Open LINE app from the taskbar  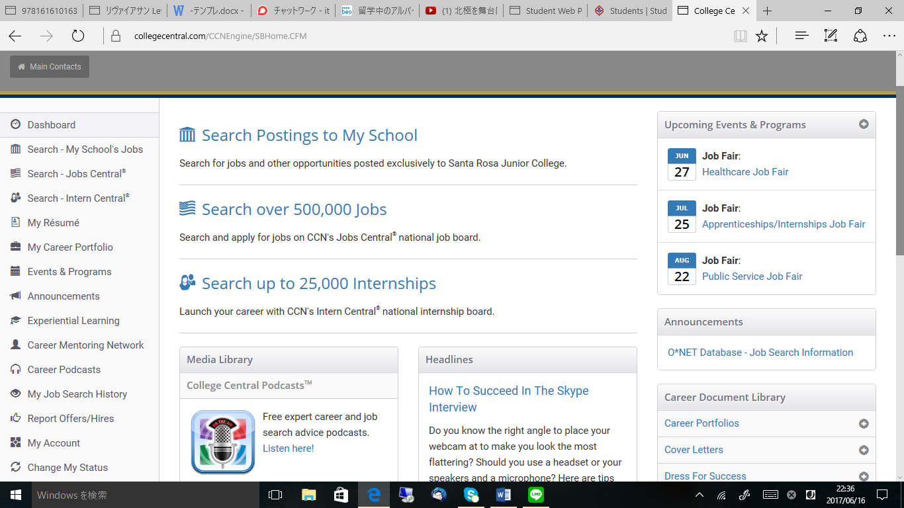coord(536,495)
